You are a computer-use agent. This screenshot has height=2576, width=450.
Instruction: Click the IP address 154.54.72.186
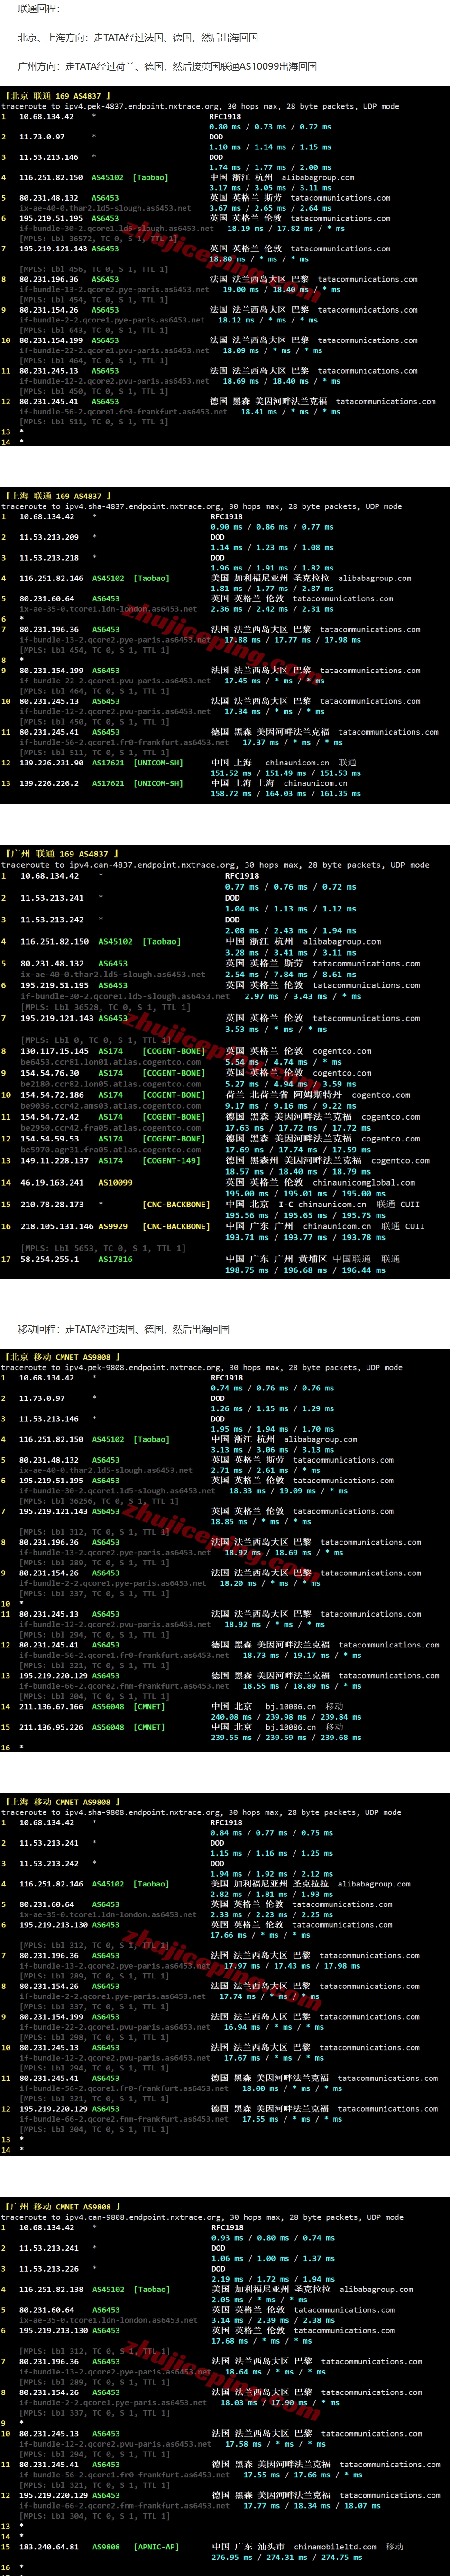(x=52, y=1095)
